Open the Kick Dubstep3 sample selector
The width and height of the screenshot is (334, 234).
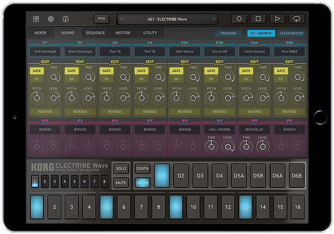pyautogui.click(x=45, y=52)
